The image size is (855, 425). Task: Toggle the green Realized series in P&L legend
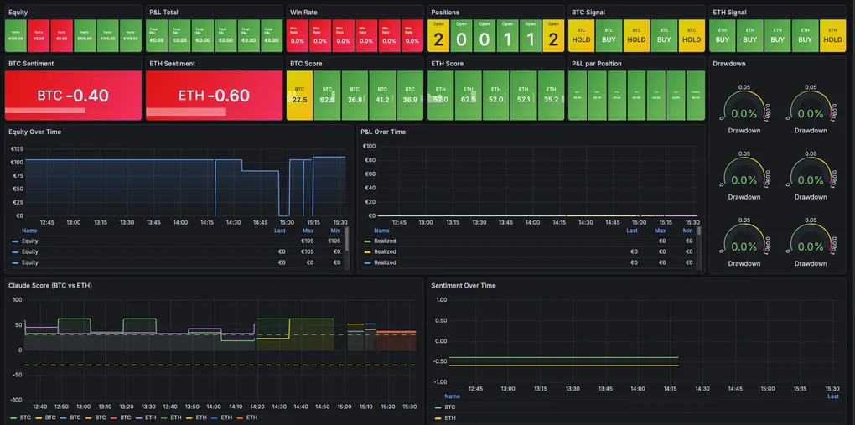pos(385,241)
